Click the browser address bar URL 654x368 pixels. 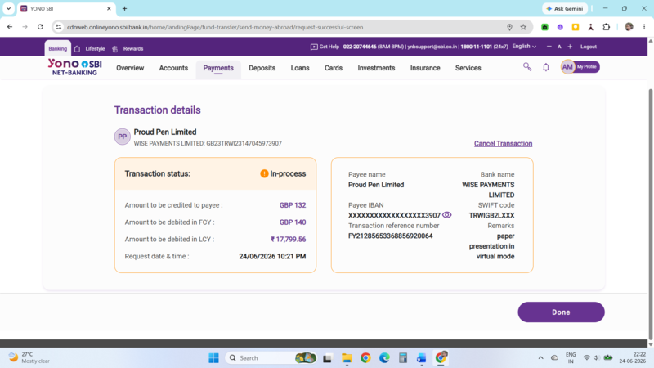click(x=215, y=27)
